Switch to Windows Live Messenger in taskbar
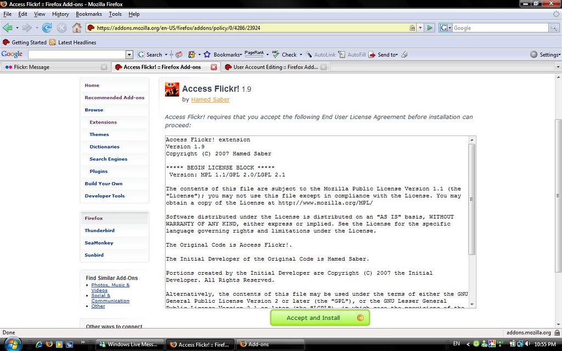This screenshot has height=351, width=562. coord(130,344)
